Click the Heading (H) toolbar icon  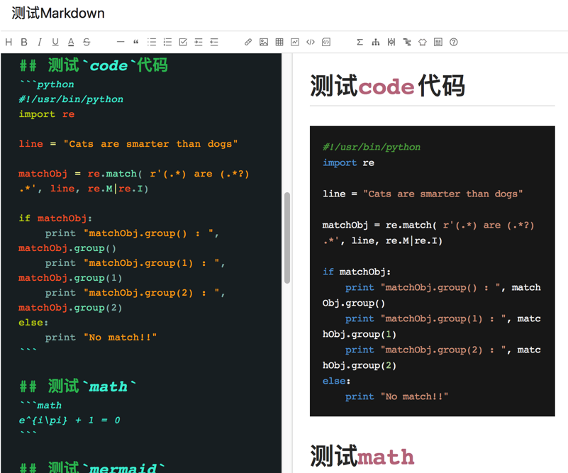pos(9,42)
